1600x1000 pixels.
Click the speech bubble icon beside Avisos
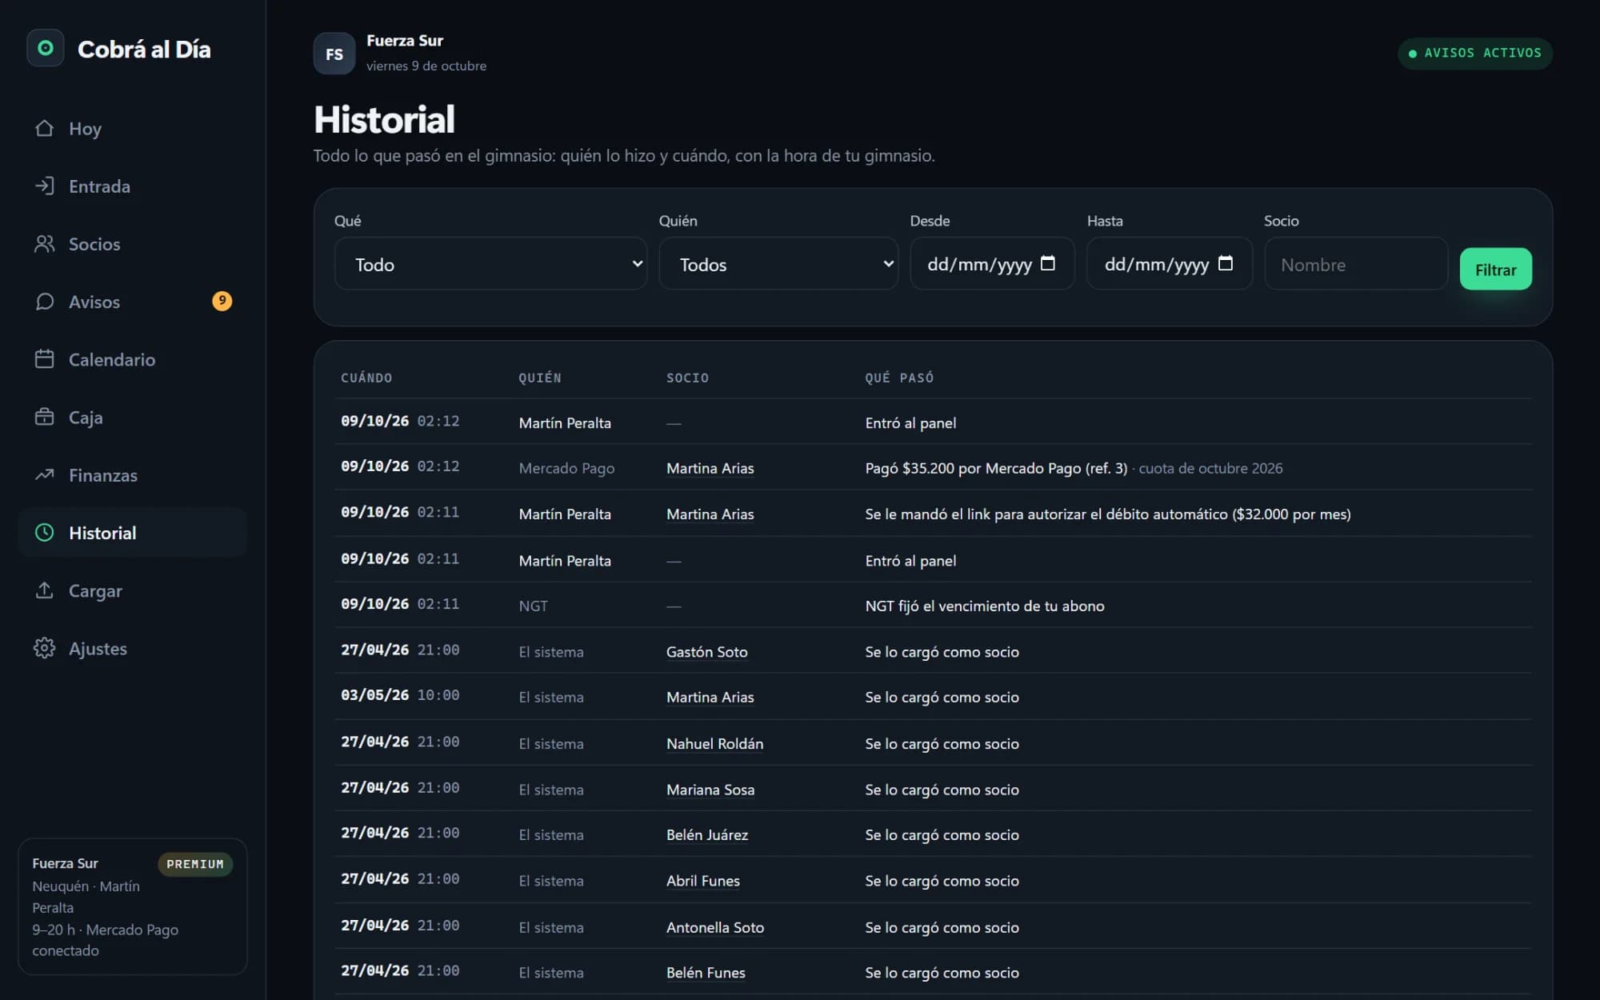45,302
